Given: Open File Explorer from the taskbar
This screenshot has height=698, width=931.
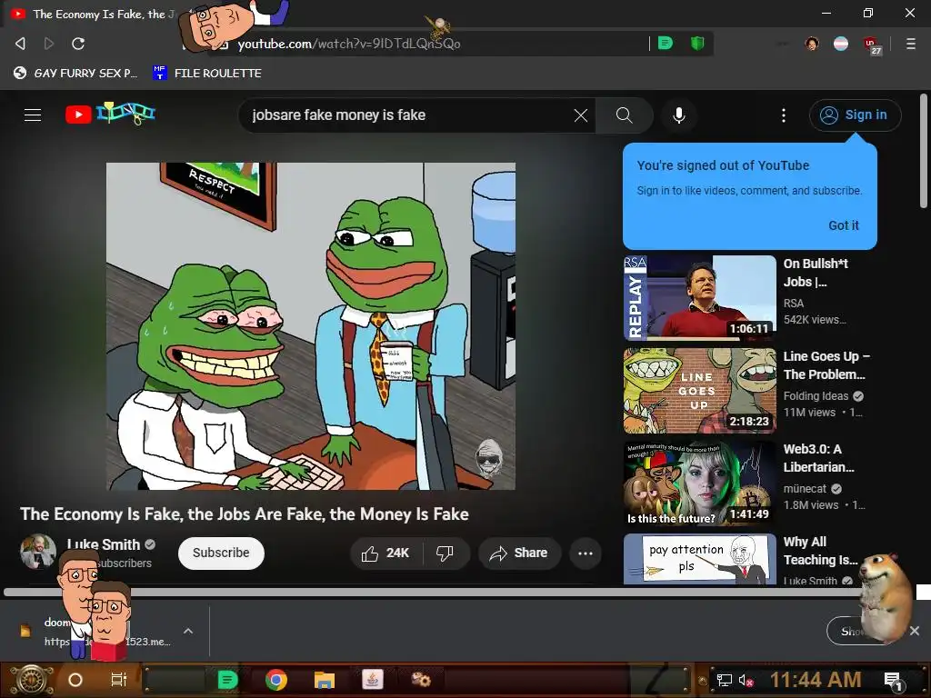Looking at the screenshot, I should 325,680.
